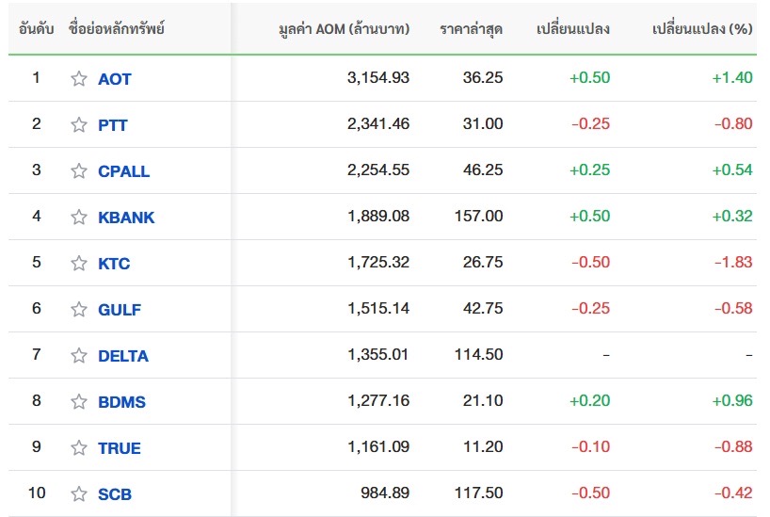Click the ราคาล่าสุด column header
This screenshot has height=517, width=770.
(x=471, y=29)
